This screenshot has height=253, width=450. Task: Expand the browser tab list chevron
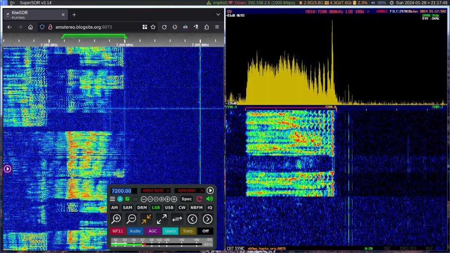click(x=218, y=15)
